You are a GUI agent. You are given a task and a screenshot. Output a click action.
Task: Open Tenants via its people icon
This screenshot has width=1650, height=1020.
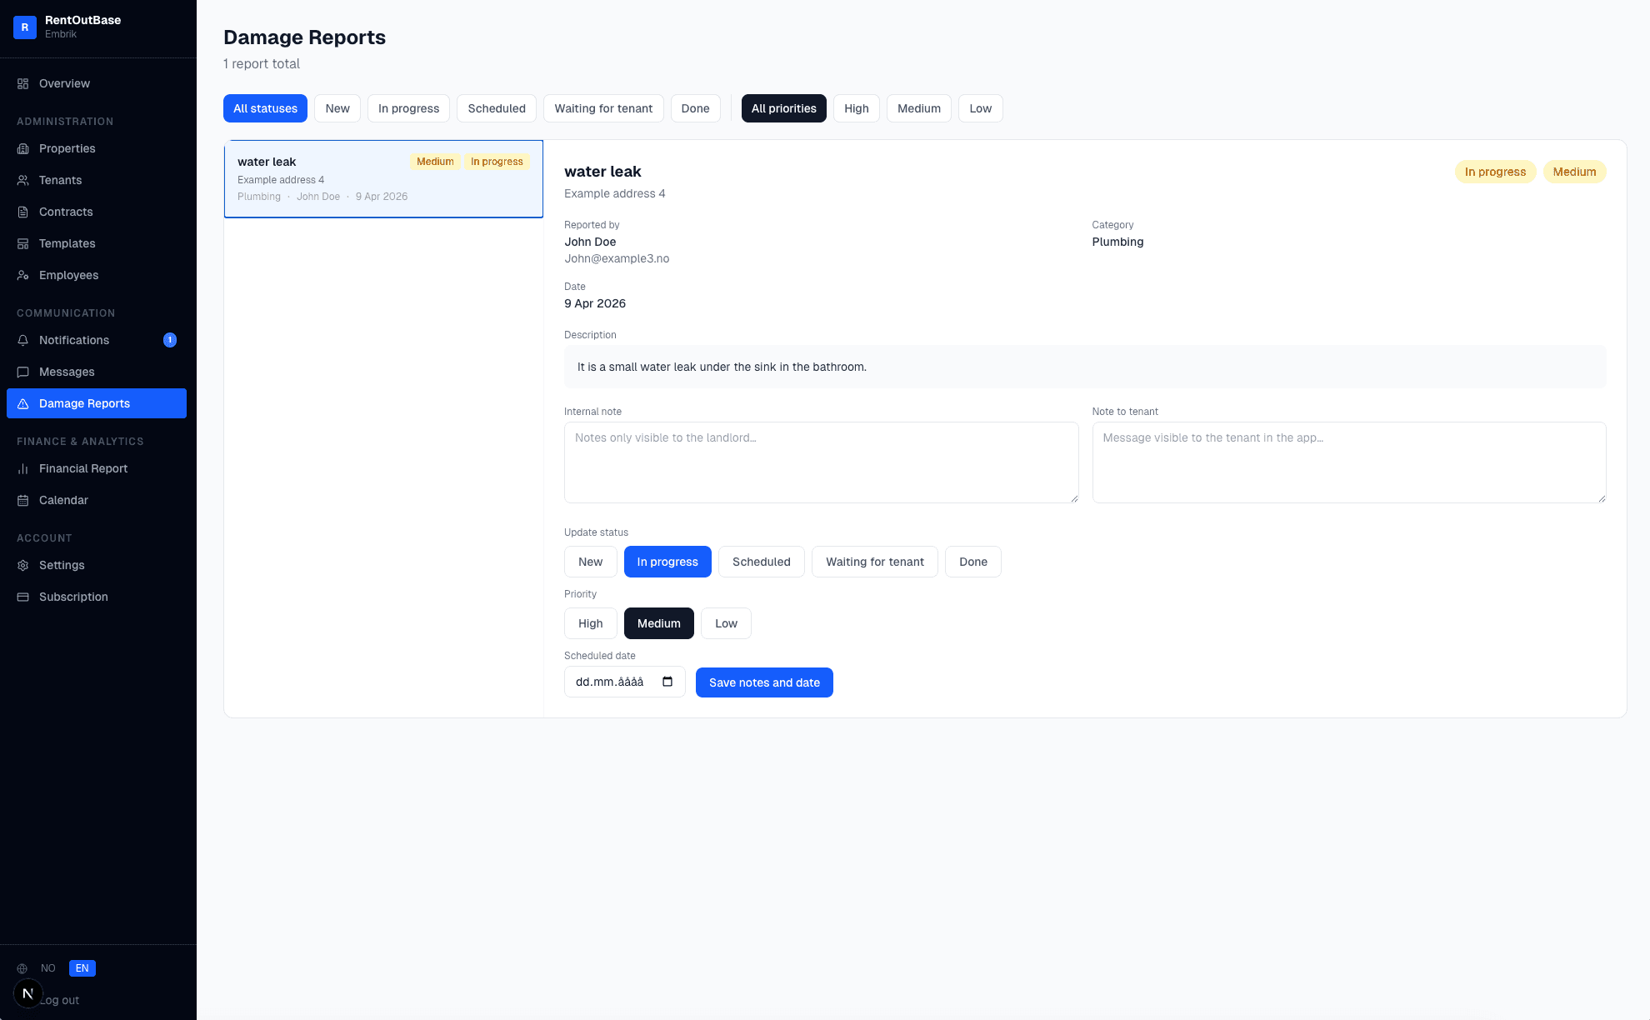(x=23, y=180)
